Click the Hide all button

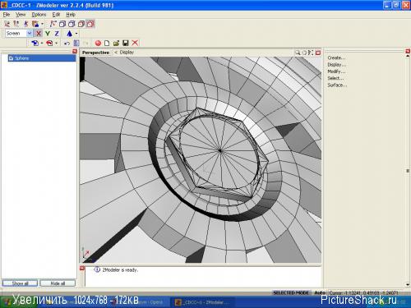[58, 283]
